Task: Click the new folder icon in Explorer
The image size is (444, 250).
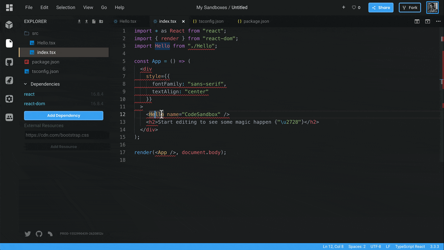Action: point(101,21)
